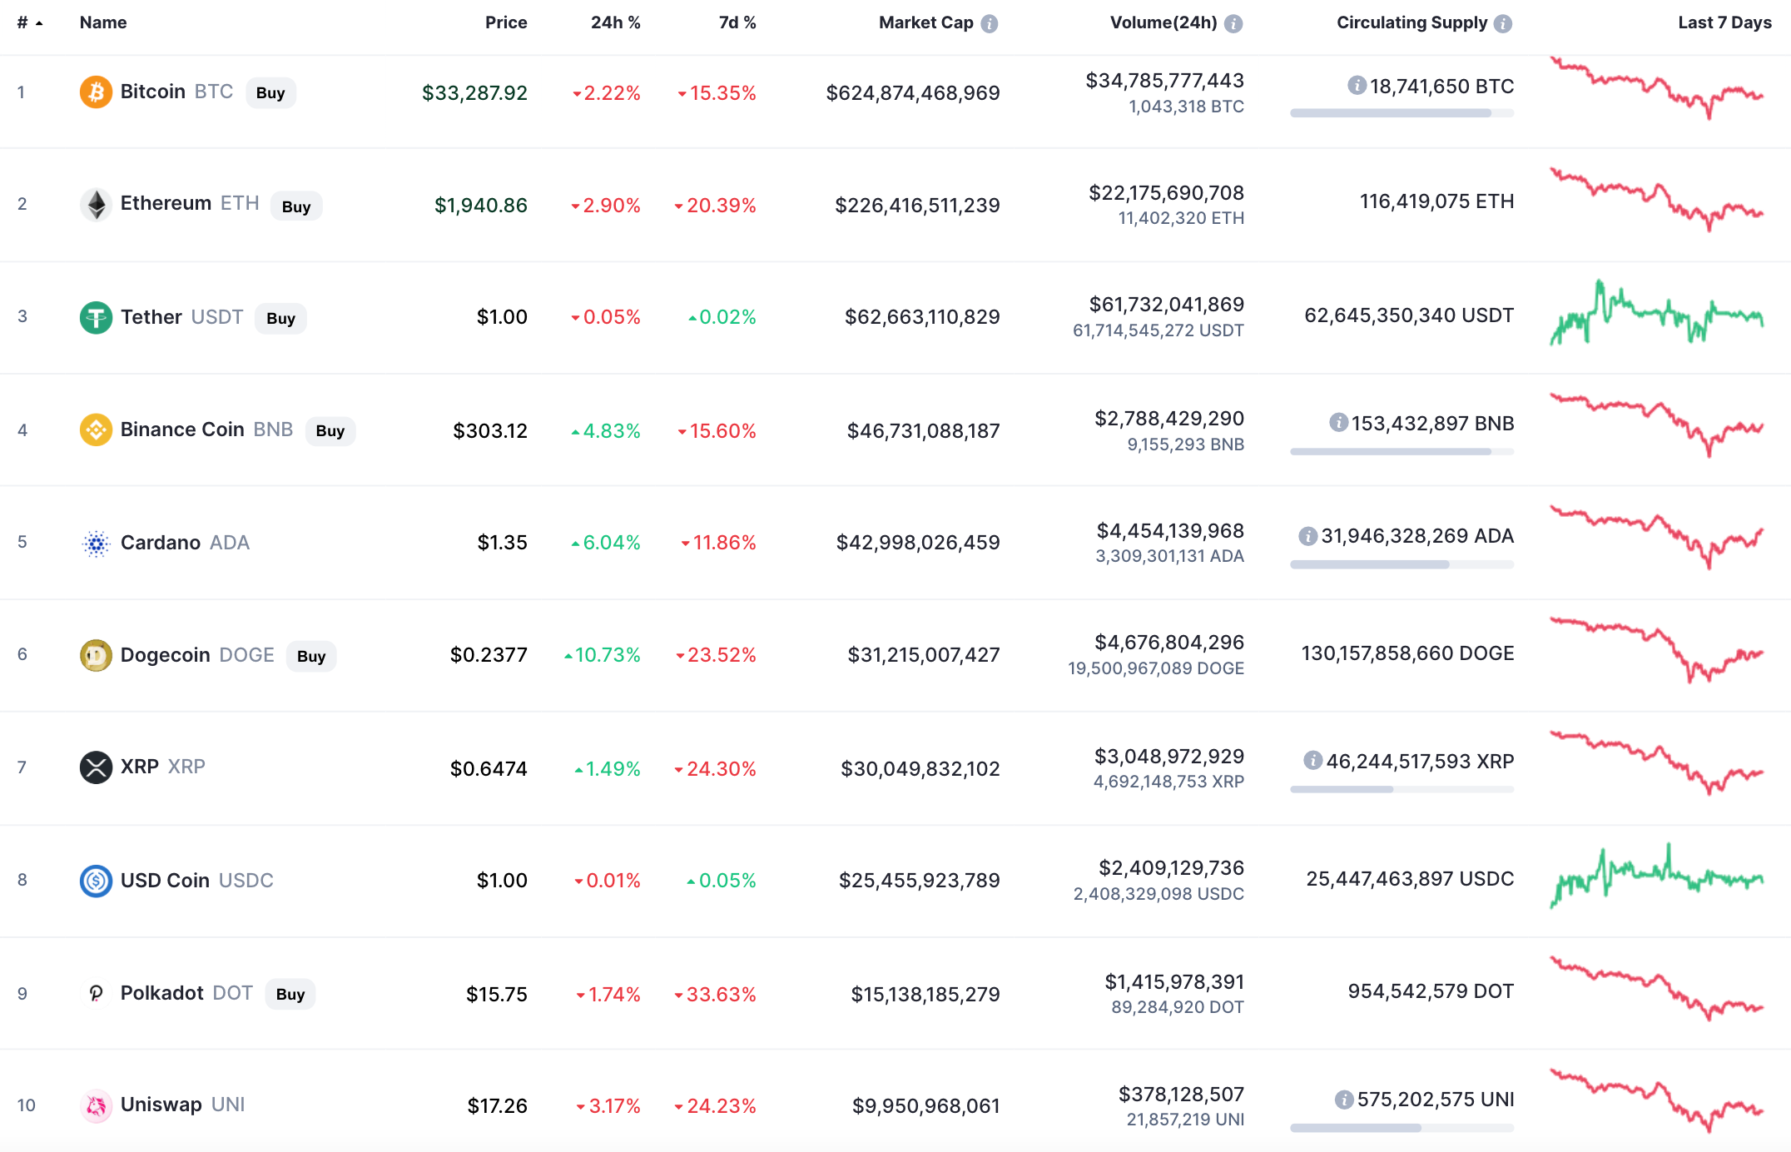Sort the table by Price column
The image size is (1791, 1152).
pyautogui.click(x=506, y=22)
